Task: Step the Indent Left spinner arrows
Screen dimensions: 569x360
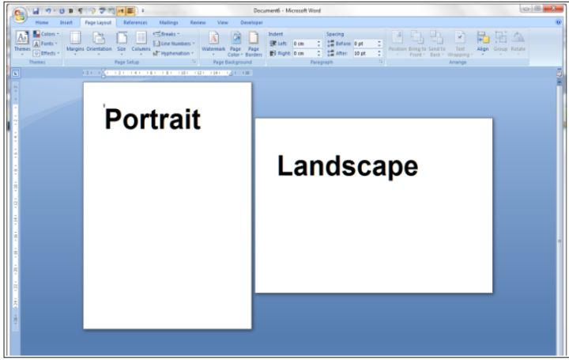Action: (319, 44)
